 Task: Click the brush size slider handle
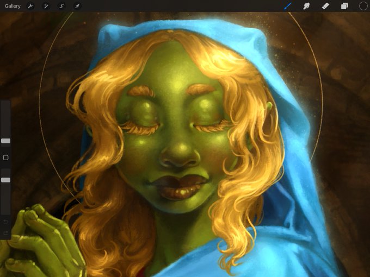tap(5, 141)
